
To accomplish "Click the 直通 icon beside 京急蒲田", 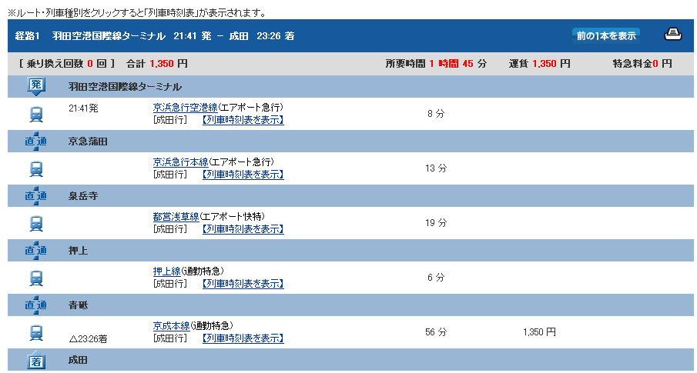I will pyautogui.click(x=36, y=142).
